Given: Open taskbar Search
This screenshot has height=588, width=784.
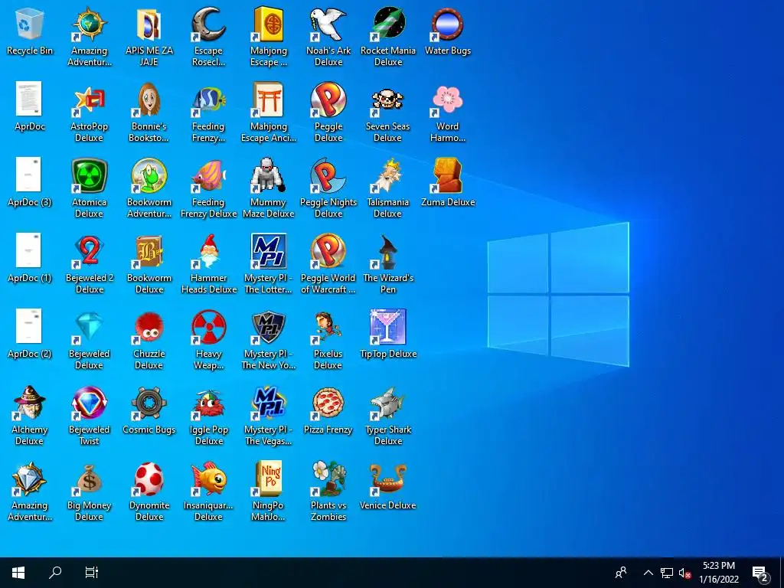Looking at the screenshot, I should click(55, 573).
